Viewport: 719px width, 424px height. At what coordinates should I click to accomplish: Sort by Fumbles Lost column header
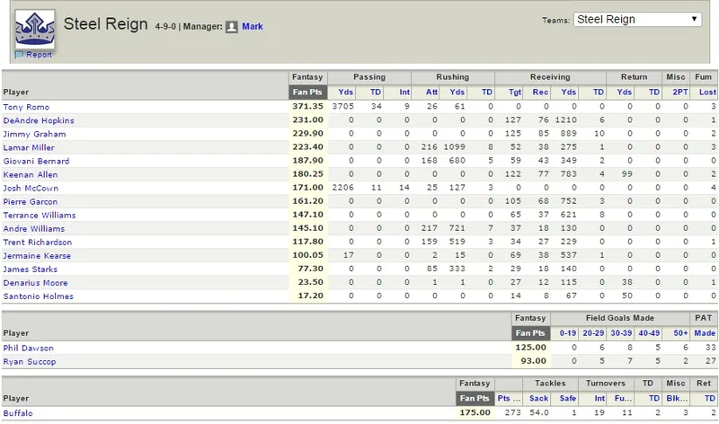tap(707, 93)
